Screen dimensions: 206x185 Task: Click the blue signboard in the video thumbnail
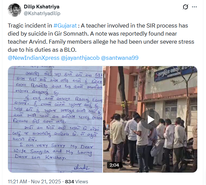pyautogui.click(x=176, y=73)
